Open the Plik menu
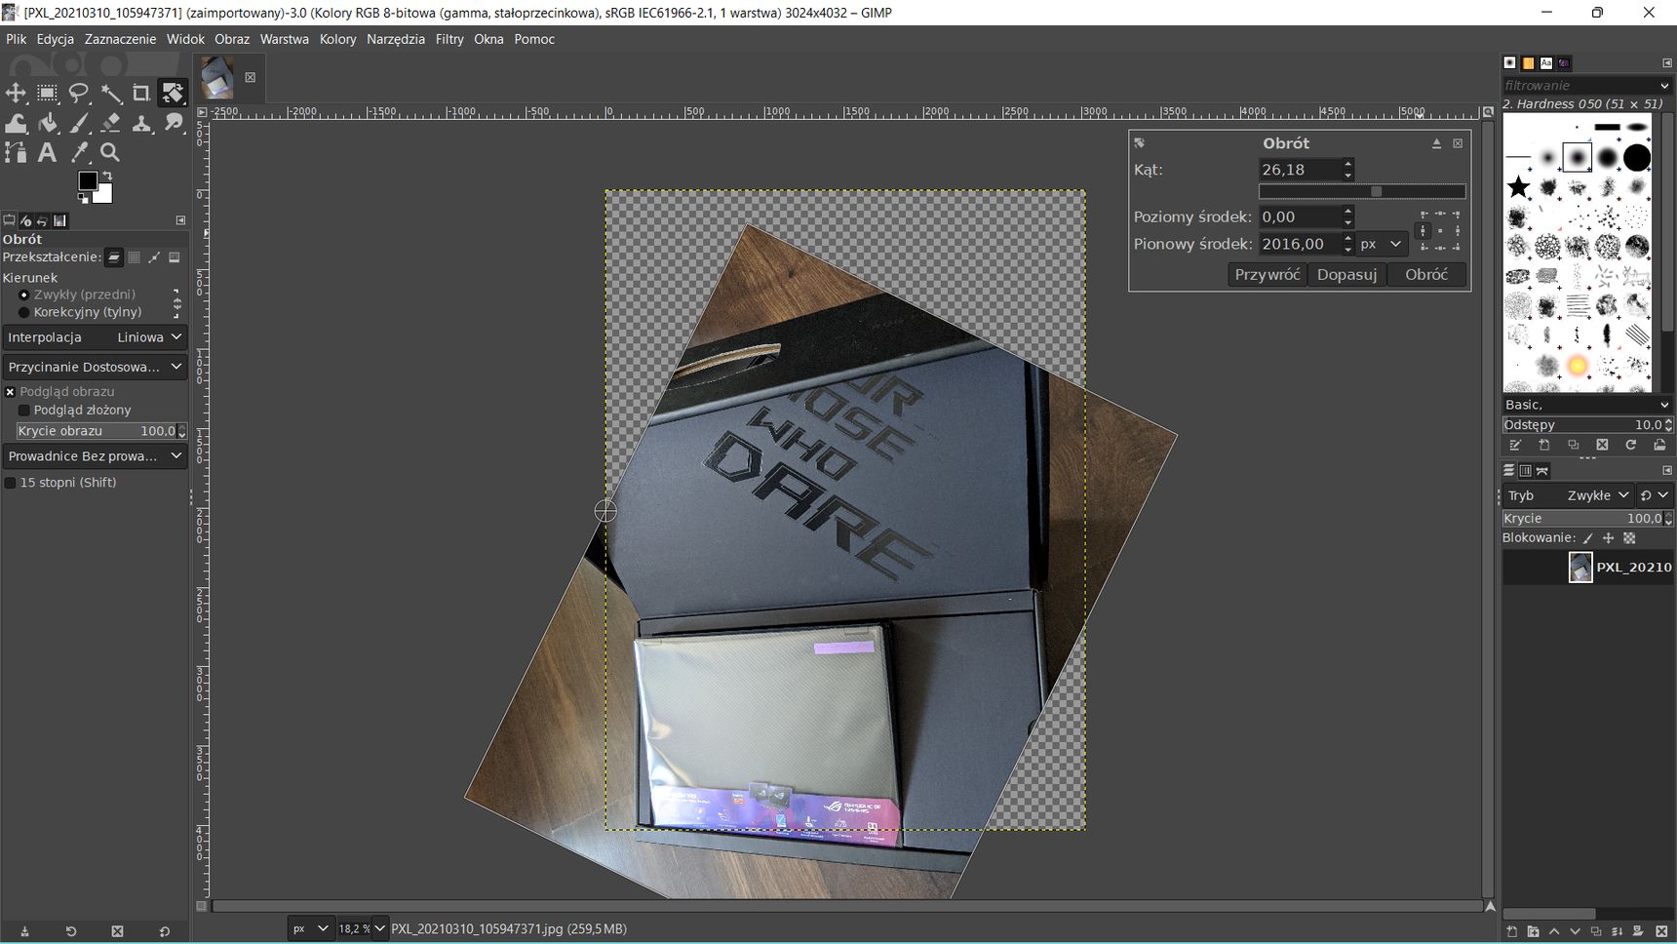This screenshot has height=944, width=1677. [x=17, y=39]
